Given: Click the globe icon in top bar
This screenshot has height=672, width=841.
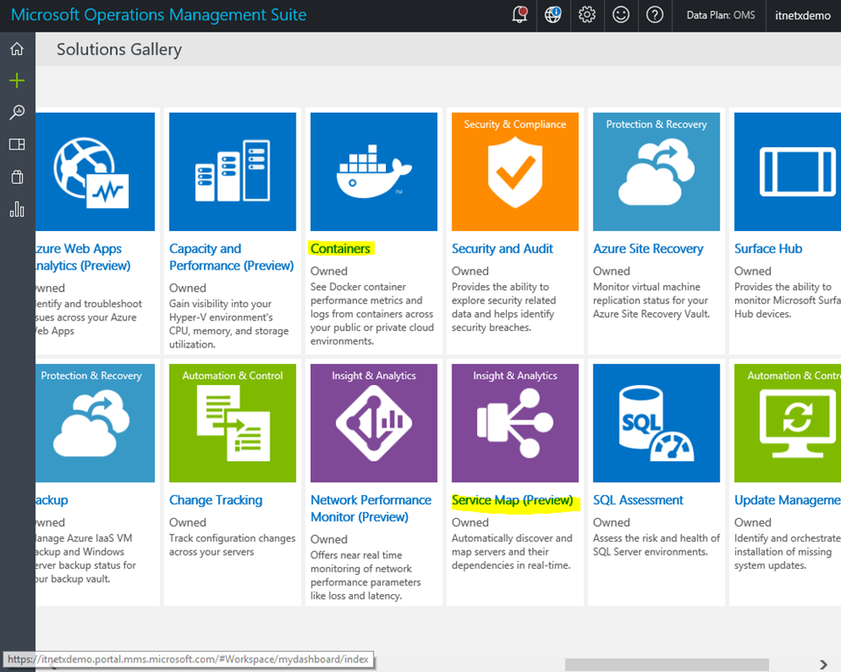Looking at the screenshot, I should coord(553,15).
